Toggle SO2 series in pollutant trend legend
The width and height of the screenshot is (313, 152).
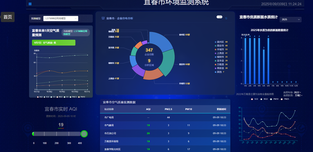[254, 99]
